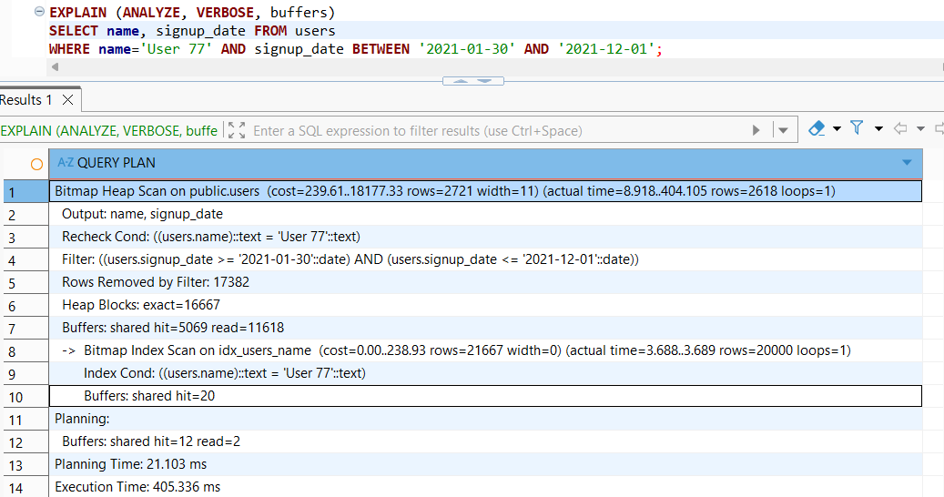Select the 'Output: name, signup_date' cell
The height and width of the screenshot is (497, 944).
point(485,214)
